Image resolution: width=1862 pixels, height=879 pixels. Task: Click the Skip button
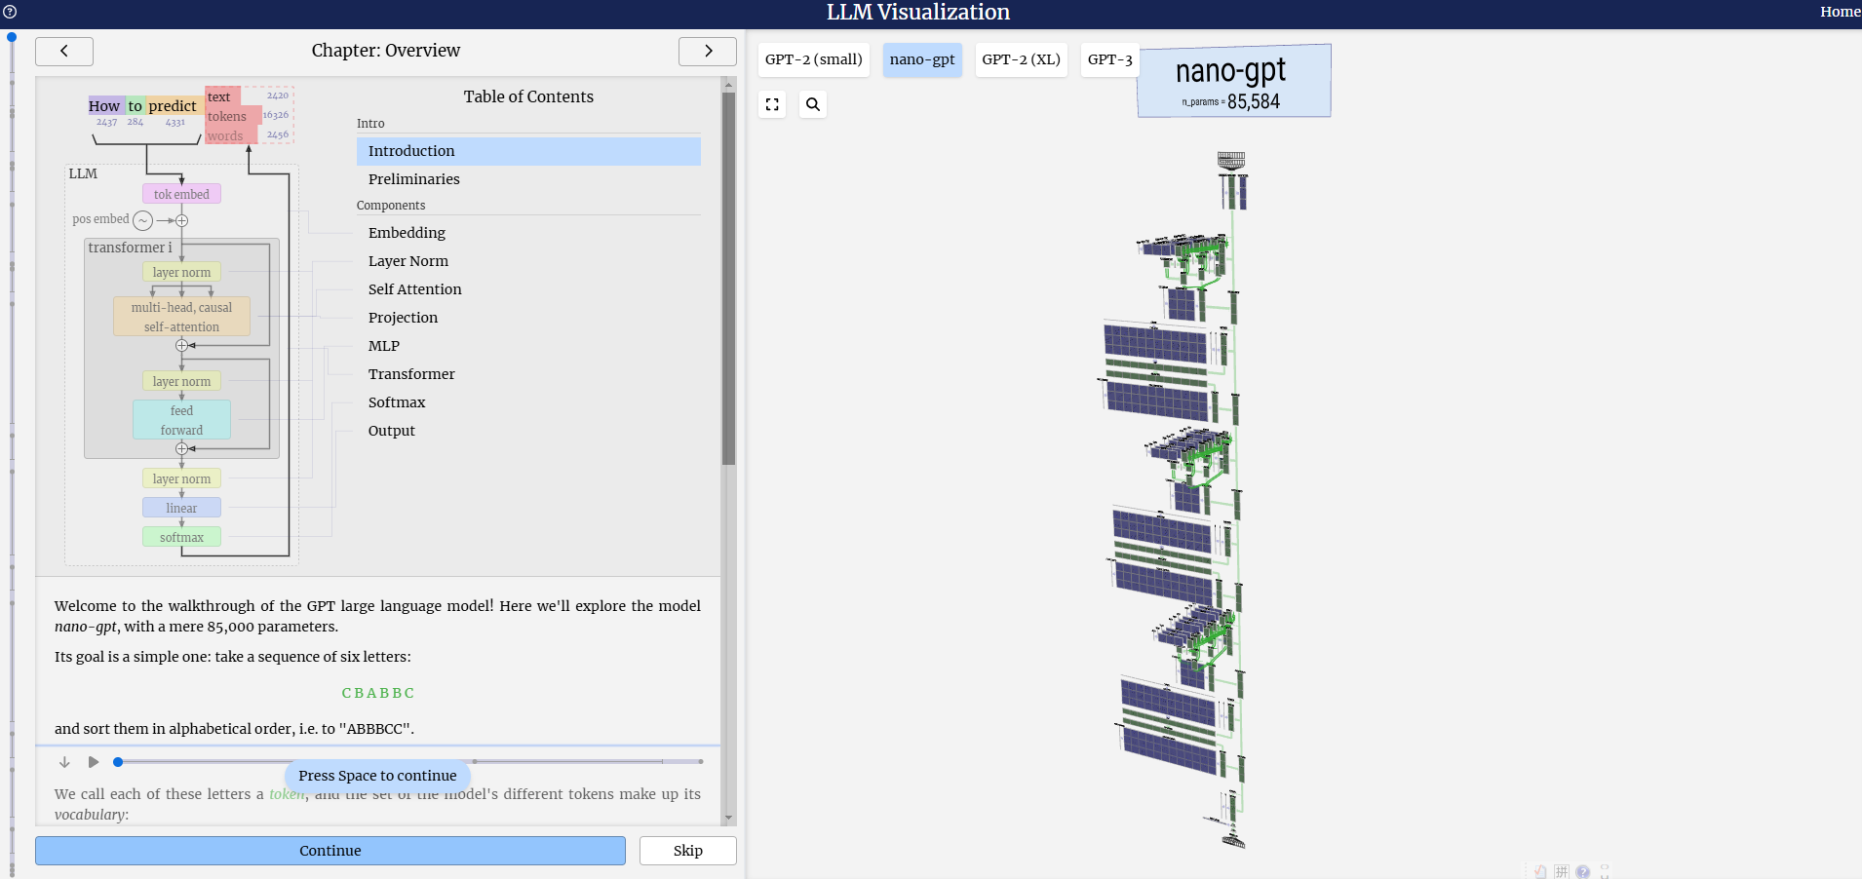coord(688,851)
